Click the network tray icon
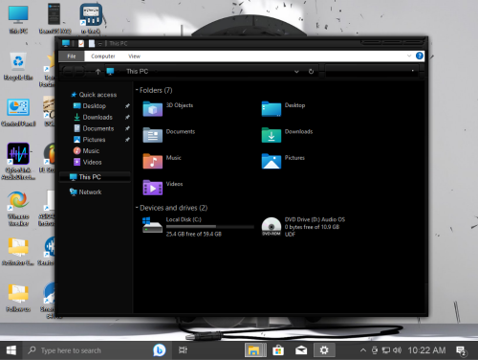This screenshot has width=478, height=360. [x=386, y=350]
